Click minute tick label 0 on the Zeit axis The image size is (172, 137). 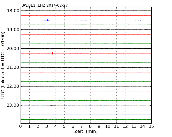tap(21, 126)
